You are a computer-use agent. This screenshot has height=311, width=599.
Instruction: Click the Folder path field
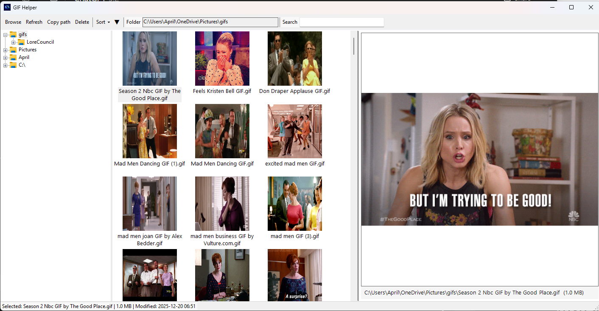click(210, 22)
